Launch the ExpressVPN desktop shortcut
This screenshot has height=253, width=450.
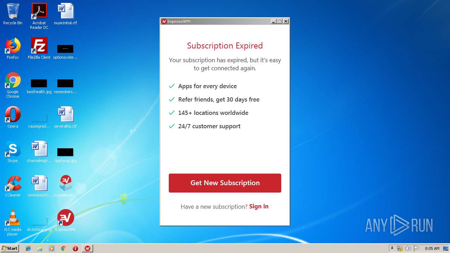point(65,221)
